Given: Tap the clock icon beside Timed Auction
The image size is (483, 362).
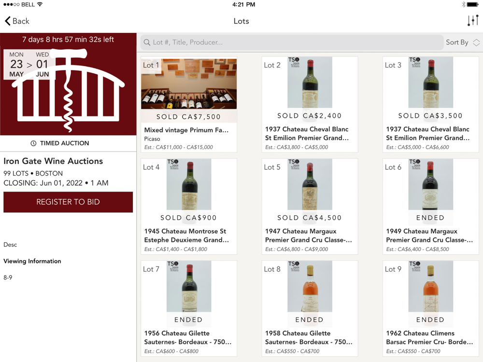Looking at the screenshot, I should [x=33, y=143].
